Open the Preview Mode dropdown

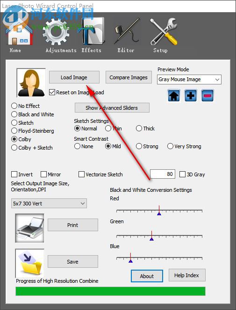click(189, 79)
